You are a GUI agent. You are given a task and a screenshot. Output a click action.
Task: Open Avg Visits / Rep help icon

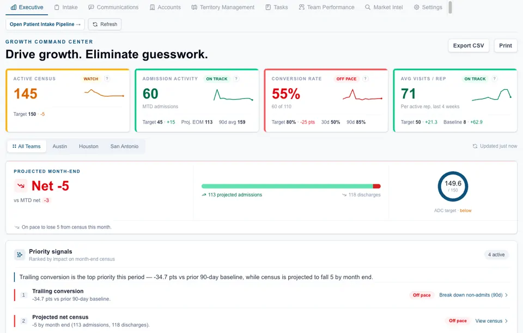point(495,78)
